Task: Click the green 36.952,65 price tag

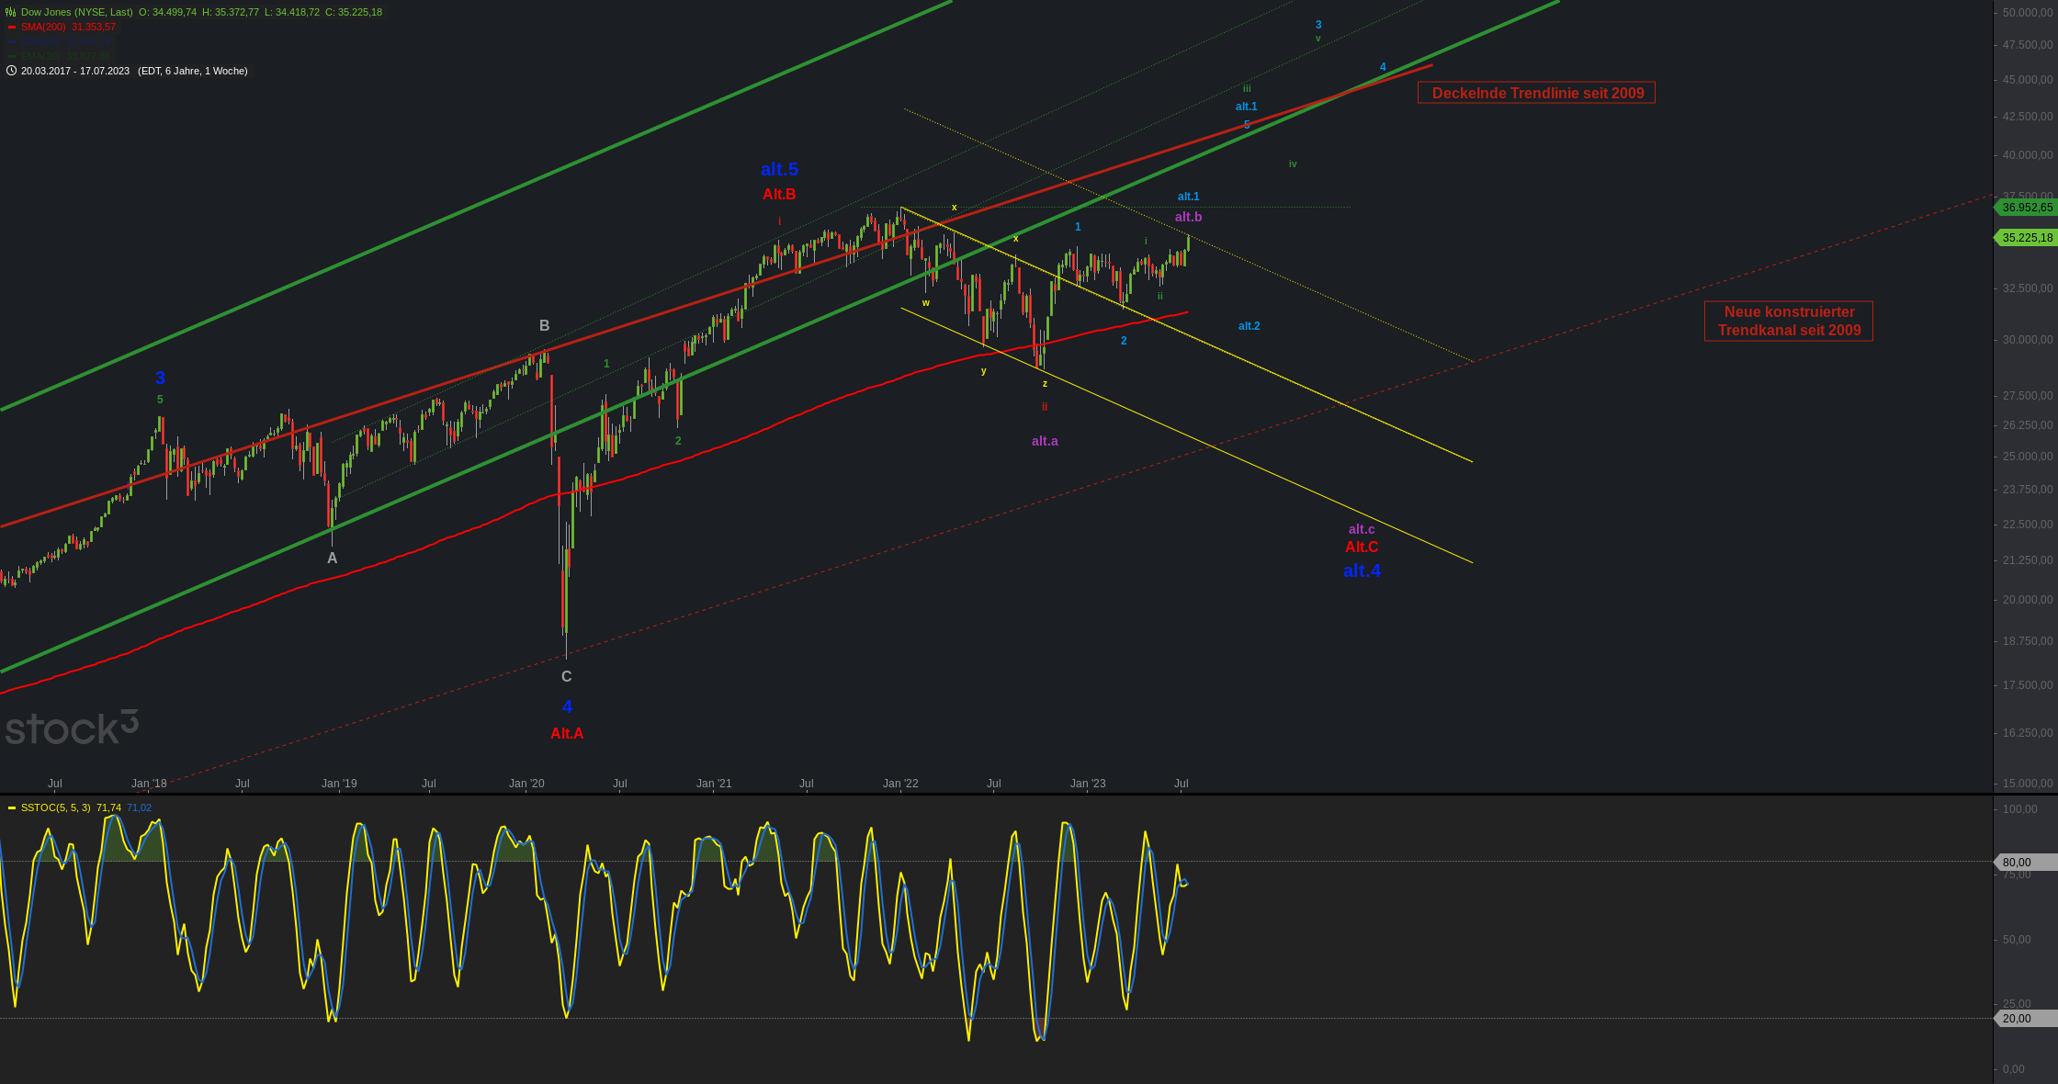Action: [x=2026, y=208]
